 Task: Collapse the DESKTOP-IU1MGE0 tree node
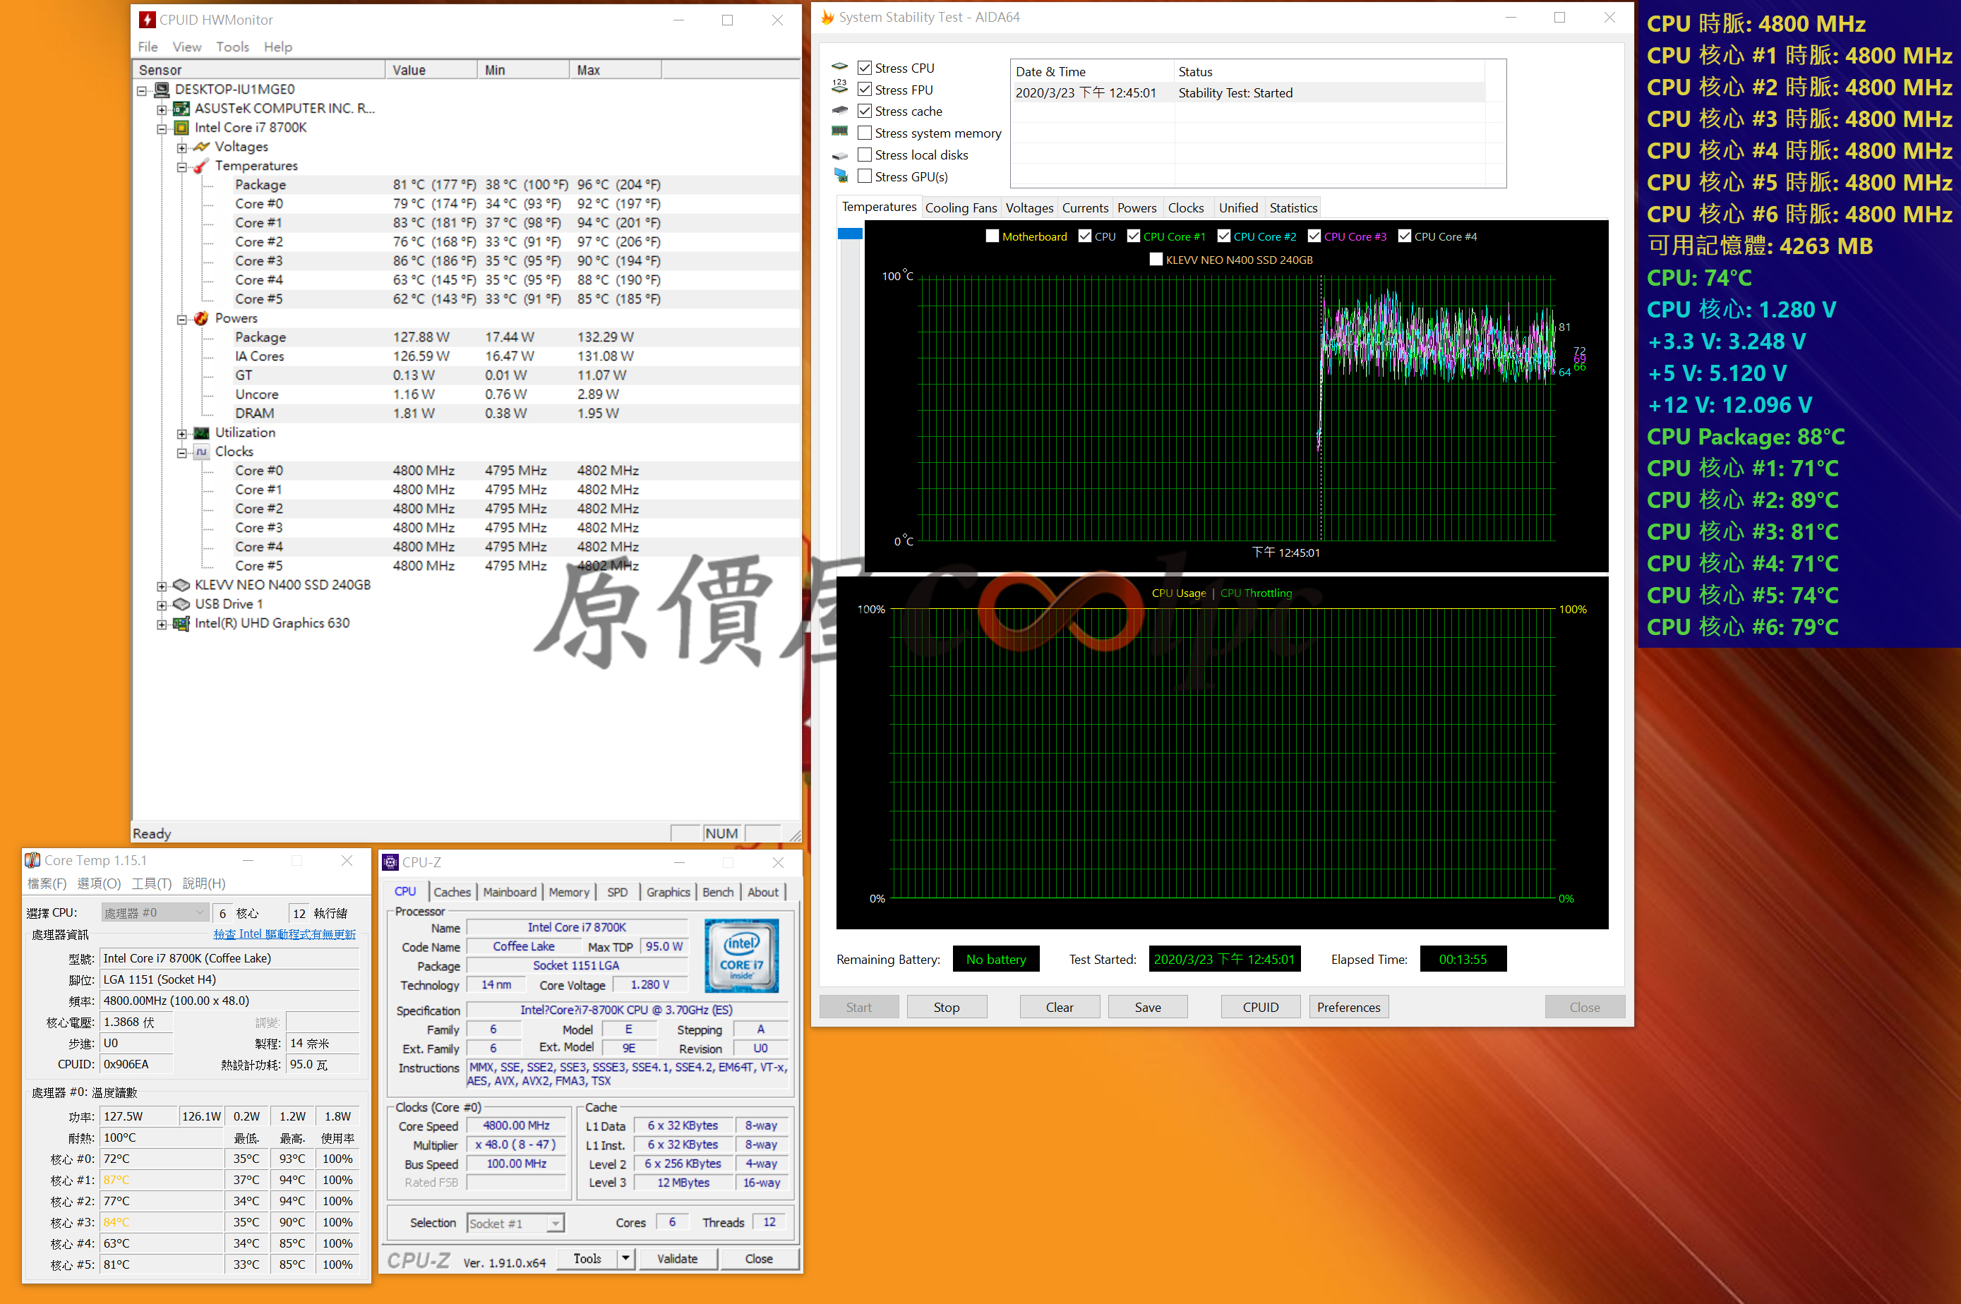click(x=141, y=90)
